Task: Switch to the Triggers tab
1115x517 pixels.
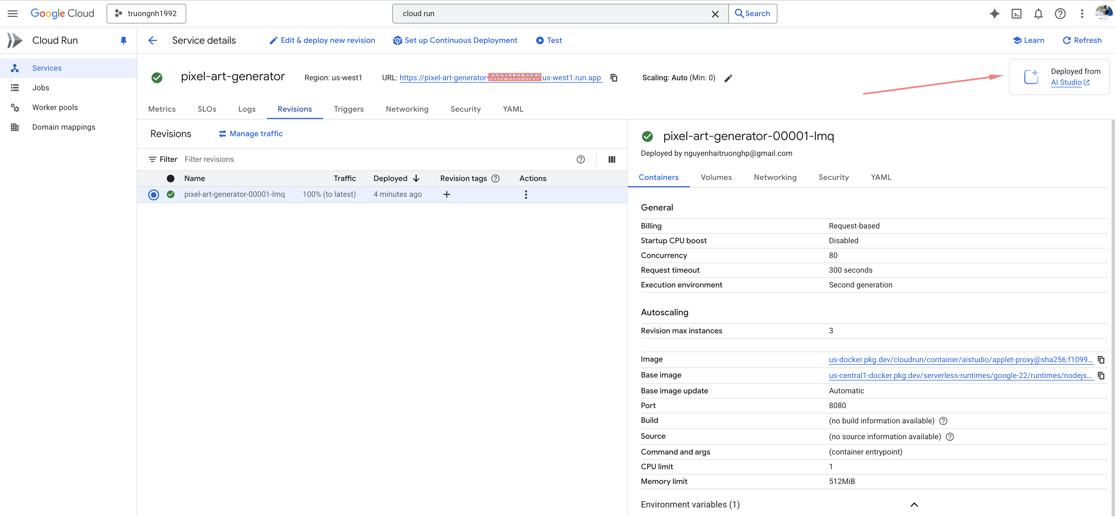Action: tap(349, 109)
